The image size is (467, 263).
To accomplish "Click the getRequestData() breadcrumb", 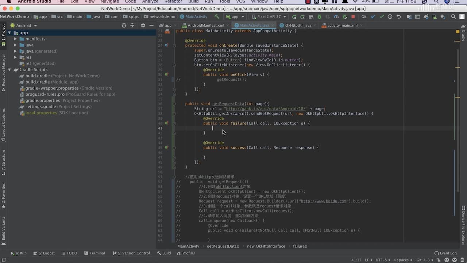I will (x=223, y=246).
